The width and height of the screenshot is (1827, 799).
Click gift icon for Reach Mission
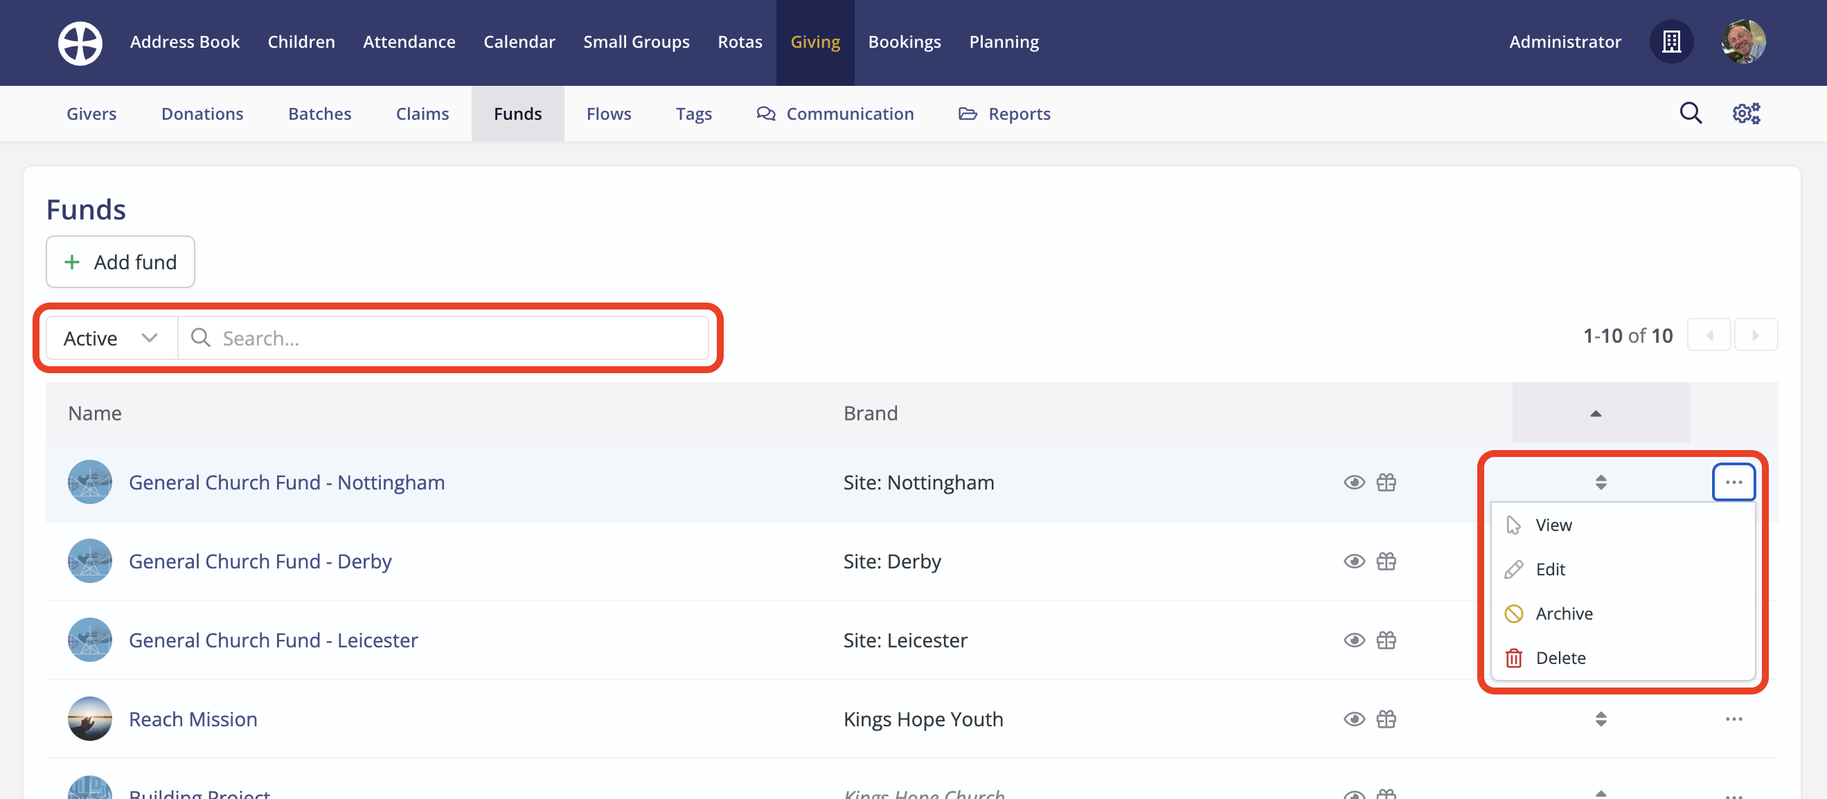click(1386, 719)
